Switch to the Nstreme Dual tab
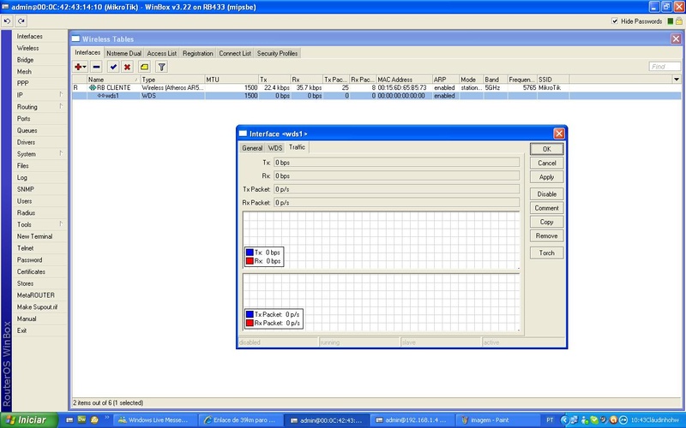The image size is (686, 428). click(x=123, y=53)
